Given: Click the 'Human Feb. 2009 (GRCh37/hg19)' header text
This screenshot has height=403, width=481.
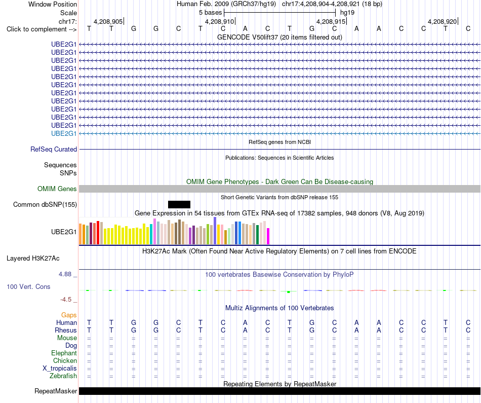Looking at the screenshot, I should [x=226, y=4].
